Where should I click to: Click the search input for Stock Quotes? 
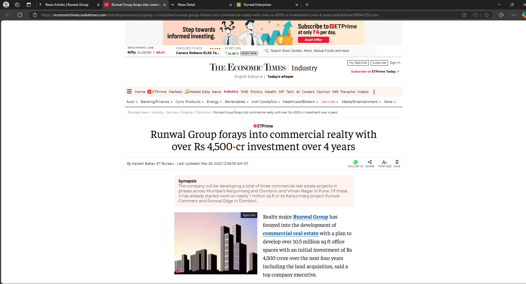pyautogui.click(x=310, y=51)
